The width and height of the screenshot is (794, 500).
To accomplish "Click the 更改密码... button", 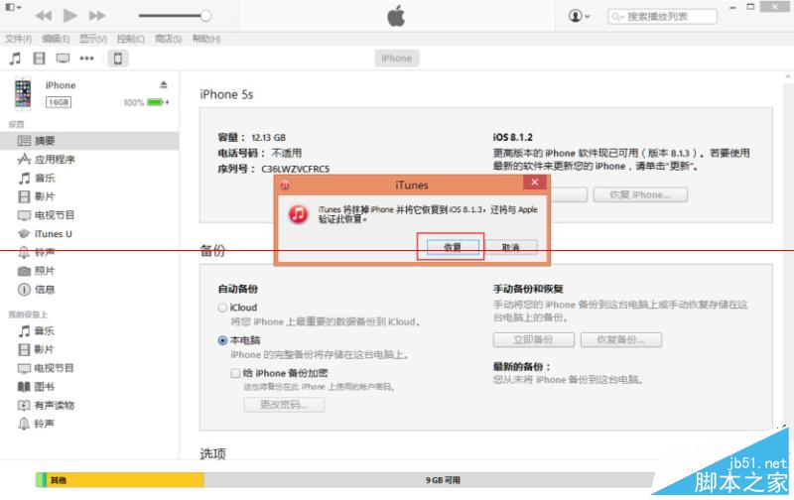I will [284, 405].
